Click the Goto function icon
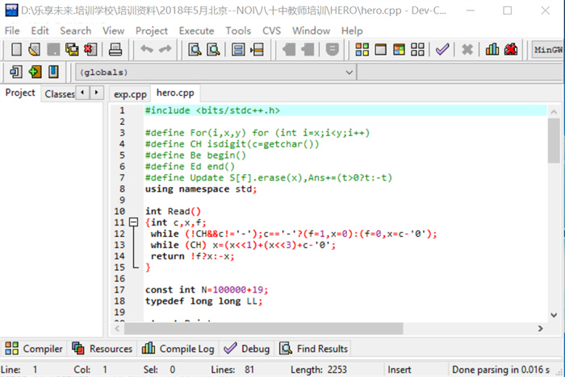 (x=238, y=49)
